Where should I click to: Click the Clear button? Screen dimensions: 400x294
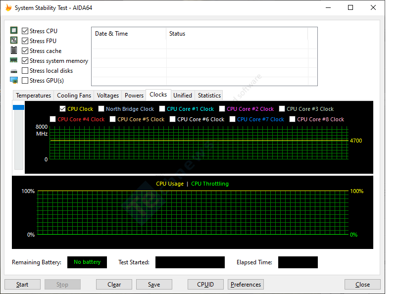[x=114, y=284]
